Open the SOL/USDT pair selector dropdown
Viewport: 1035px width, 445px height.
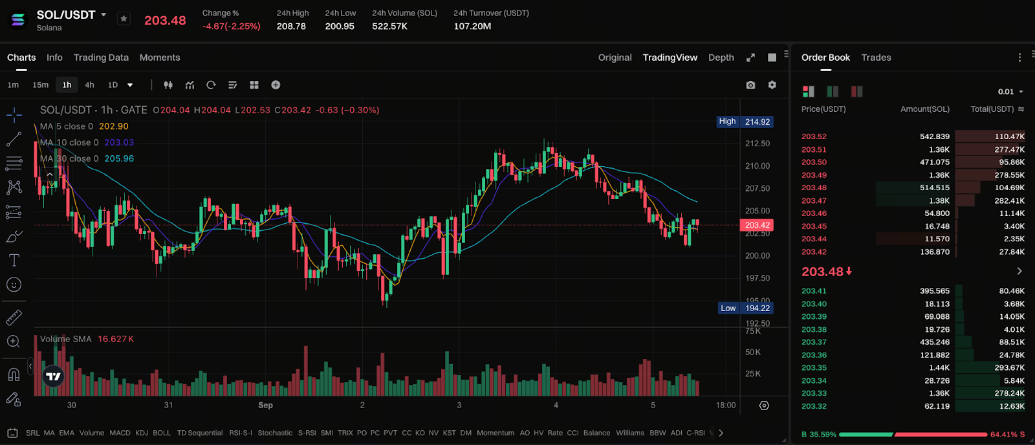point(103,14)
